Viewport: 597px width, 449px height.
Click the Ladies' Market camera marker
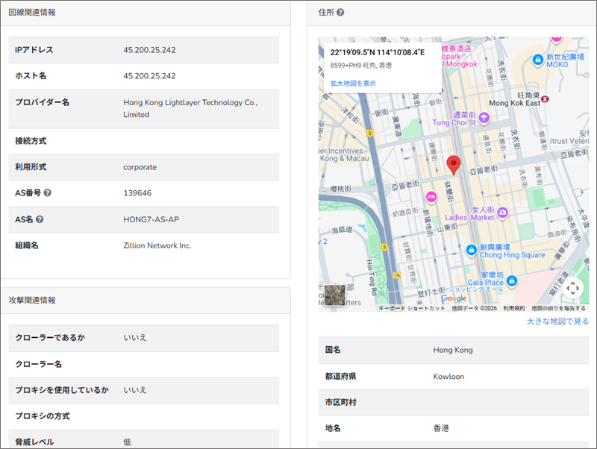coord(503,213)
